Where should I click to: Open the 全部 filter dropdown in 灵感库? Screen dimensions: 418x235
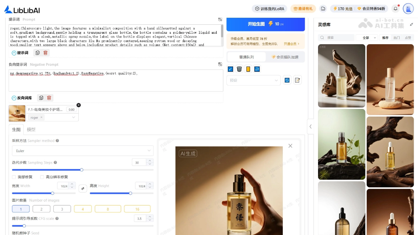tap(367, 37)
